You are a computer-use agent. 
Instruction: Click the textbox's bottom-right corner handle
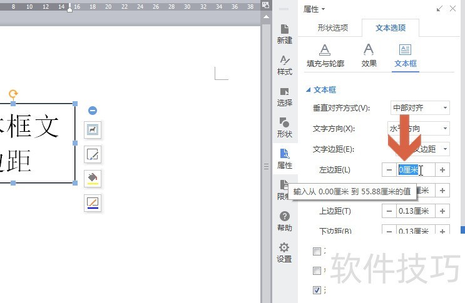(x=75, y=183)
